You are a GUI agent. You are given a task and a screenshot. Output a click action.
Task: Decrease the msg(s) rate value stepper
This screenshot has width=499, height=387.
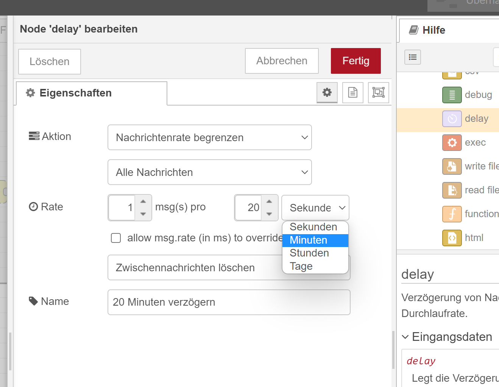[143, 214]
